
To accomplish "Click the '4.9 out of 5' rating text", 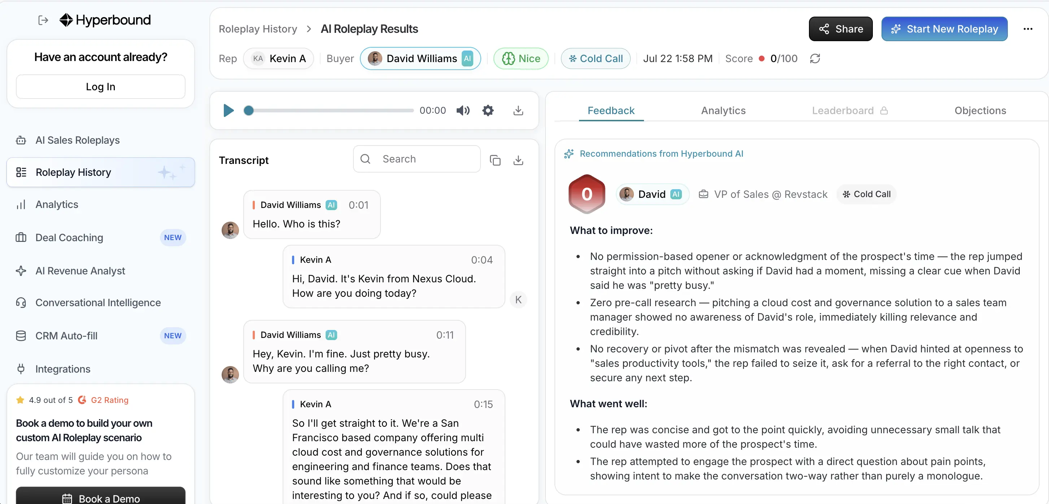I will click(x=51, y=400).
